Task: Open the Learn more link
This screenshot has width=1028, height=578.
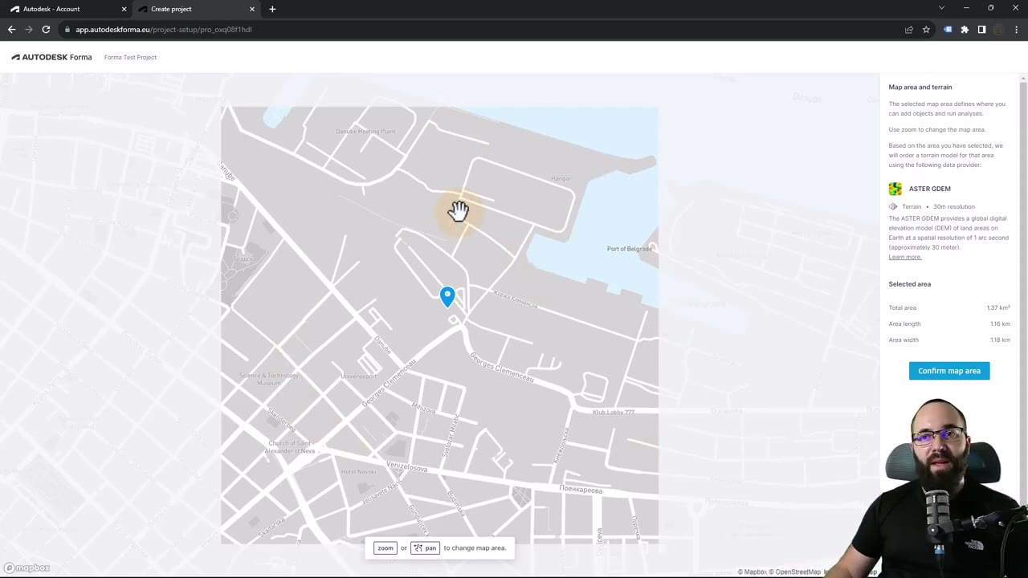Action: point(905,257)
